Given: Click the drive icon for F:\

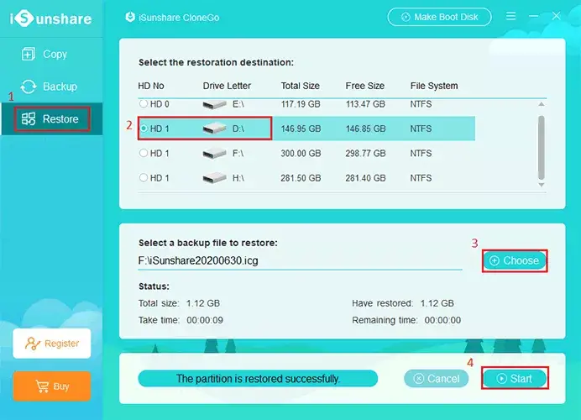Looking at the screenshot, I should click(x=215, y=153).
